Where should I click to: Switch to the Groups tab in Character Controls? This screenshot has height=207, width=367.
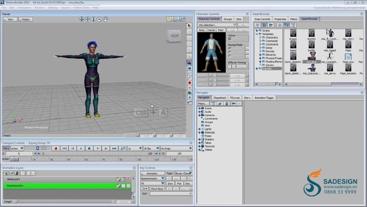[228, 19]
